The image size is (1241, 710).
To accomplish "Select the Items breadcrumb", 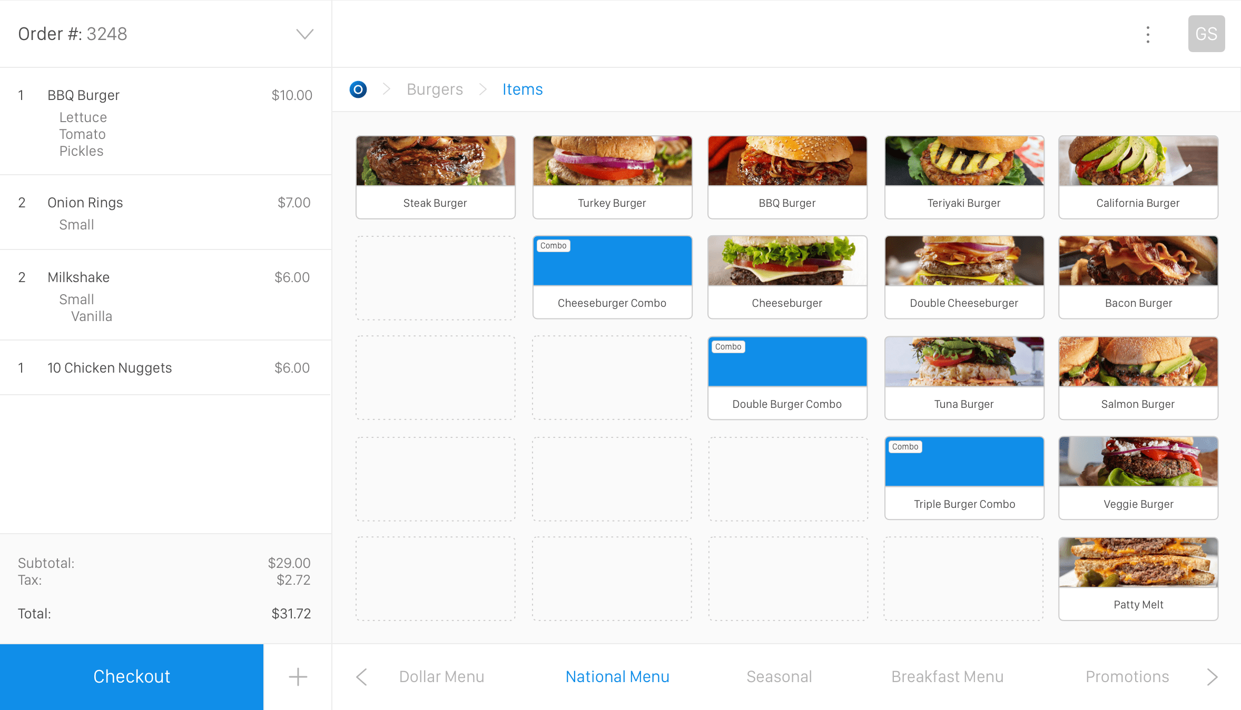I will pos(522,89).
